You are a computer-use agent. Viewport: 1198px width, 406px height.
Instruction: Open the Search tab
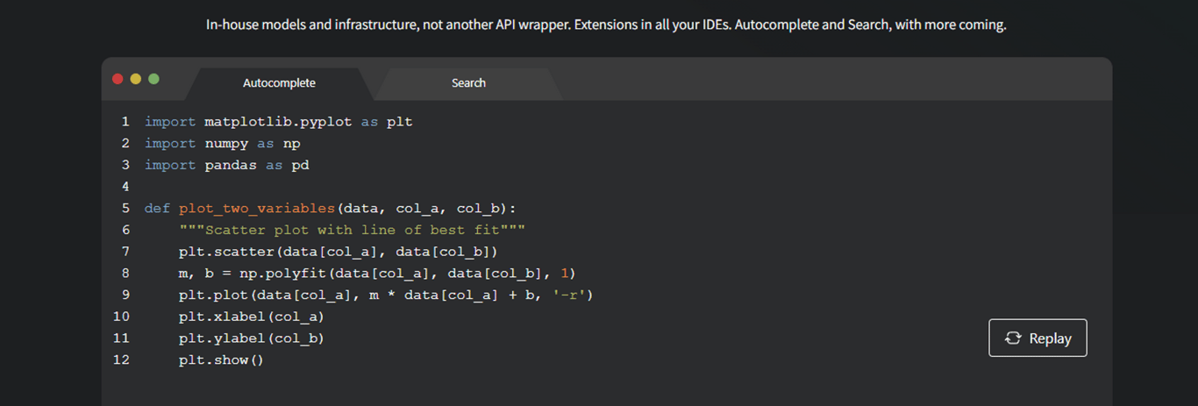pos(468,83)
